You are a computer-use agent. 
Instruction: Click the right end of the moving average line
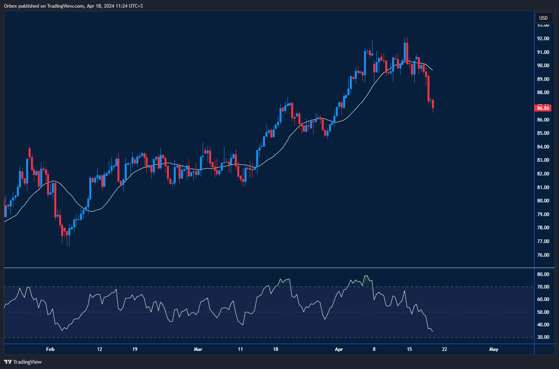(x=432, y=70)
